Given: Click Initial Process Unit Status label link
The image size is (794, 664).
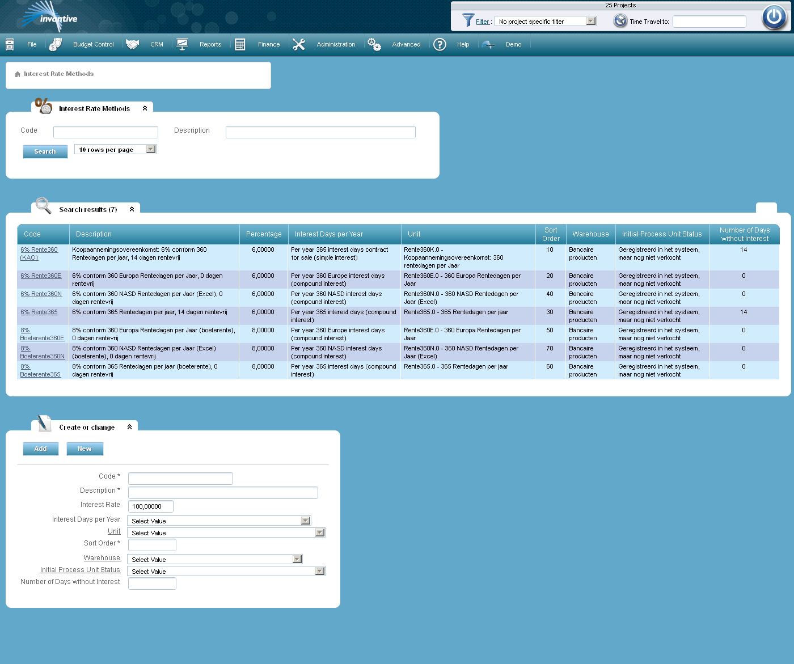Looking at the screenshot, I should (80, 570).
